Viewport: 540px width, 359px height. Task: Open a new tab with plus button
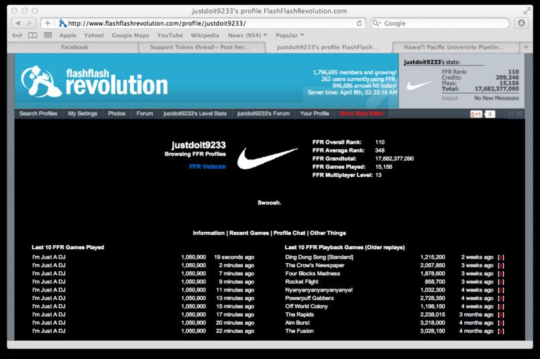point(526,47)
